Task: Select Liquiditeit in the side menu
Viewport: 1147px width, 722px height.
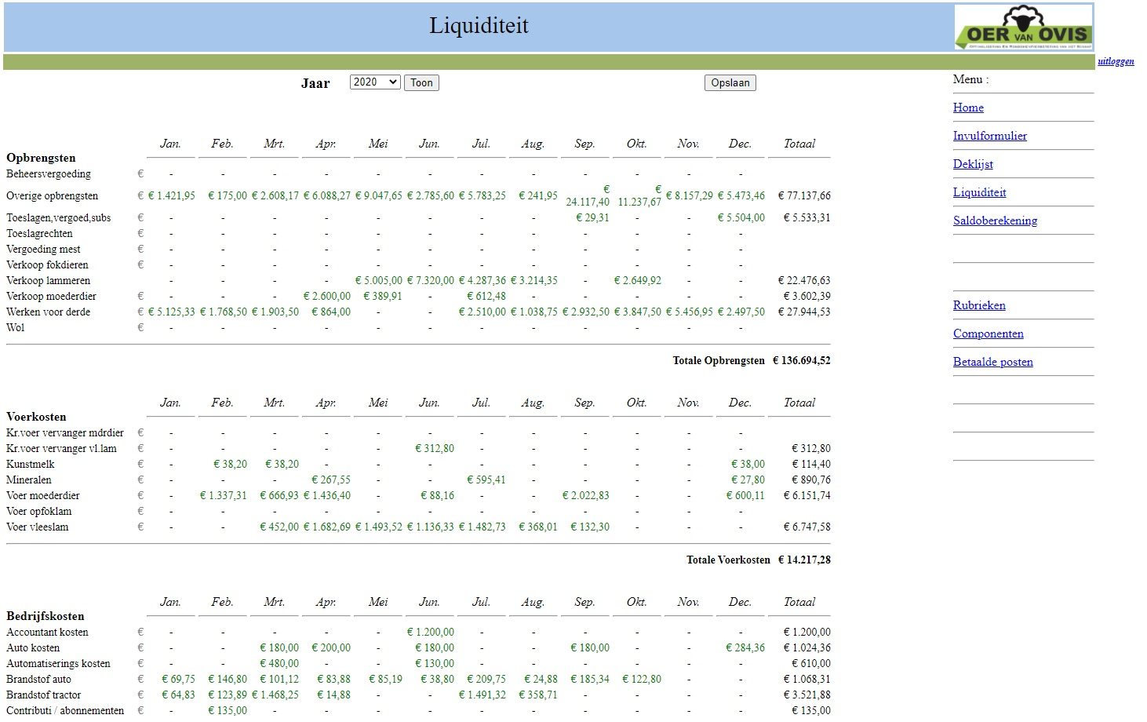Action: [x=979, y=192]
